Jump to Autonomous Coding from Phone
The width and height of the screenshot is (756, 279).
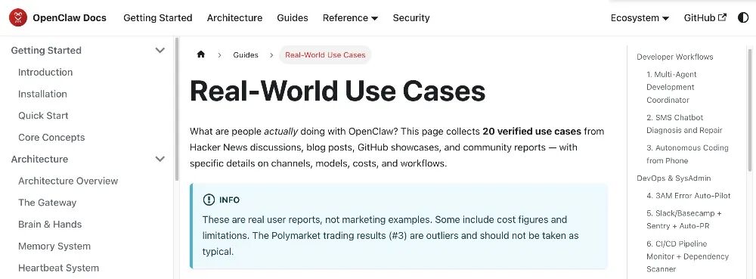click(687, 154)
